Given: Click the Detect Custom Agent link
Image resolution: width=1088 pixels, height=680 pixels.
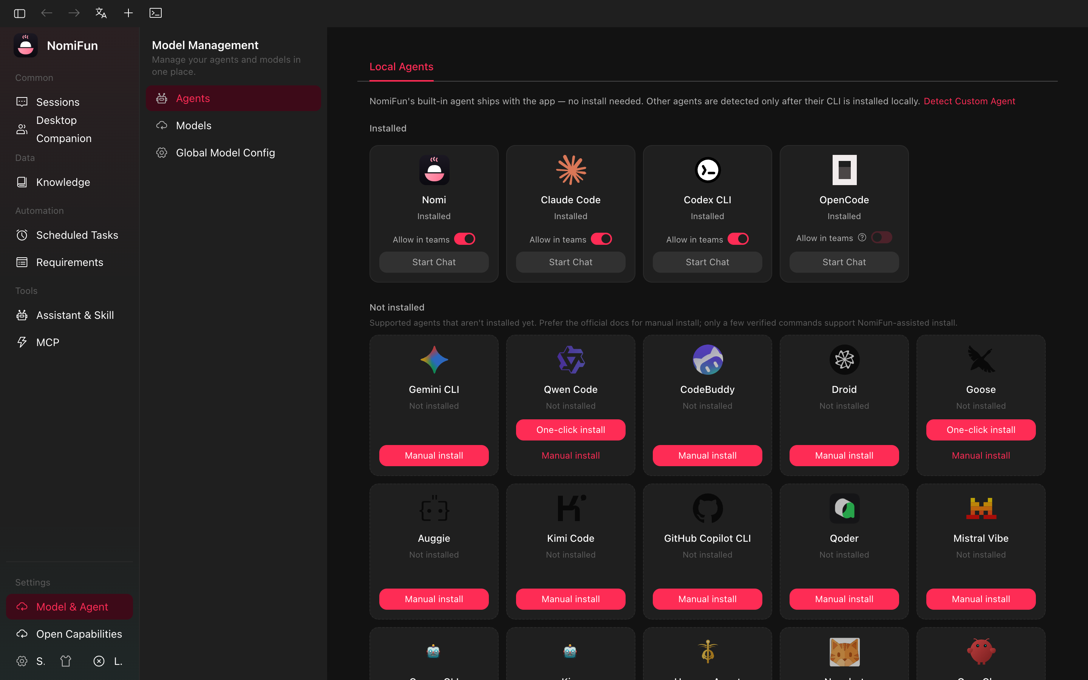Looking at the screenshot, I should 969,101.
